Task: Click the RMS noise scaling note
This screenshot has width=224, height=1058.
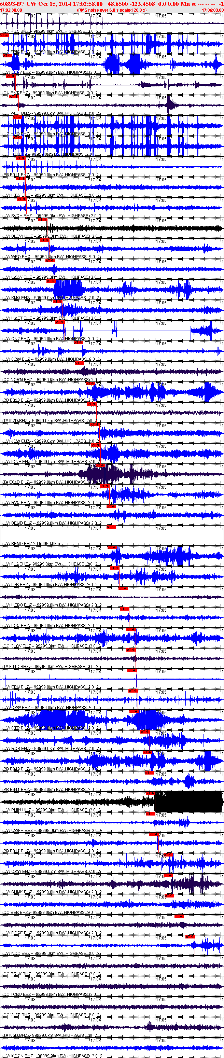Action: pyautogui.click(x=111, y=10)
